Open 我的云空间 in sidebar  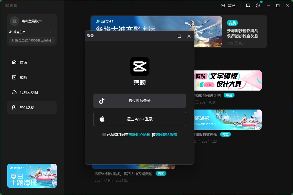(x=32, y=93)
